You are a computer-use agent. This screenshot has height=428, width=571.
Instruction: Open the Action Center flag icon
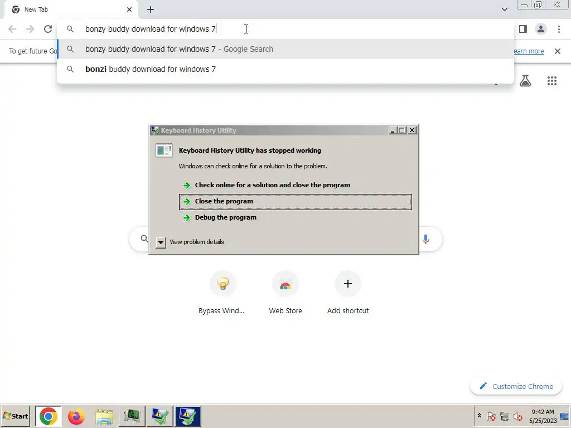(x=491, y=416)
